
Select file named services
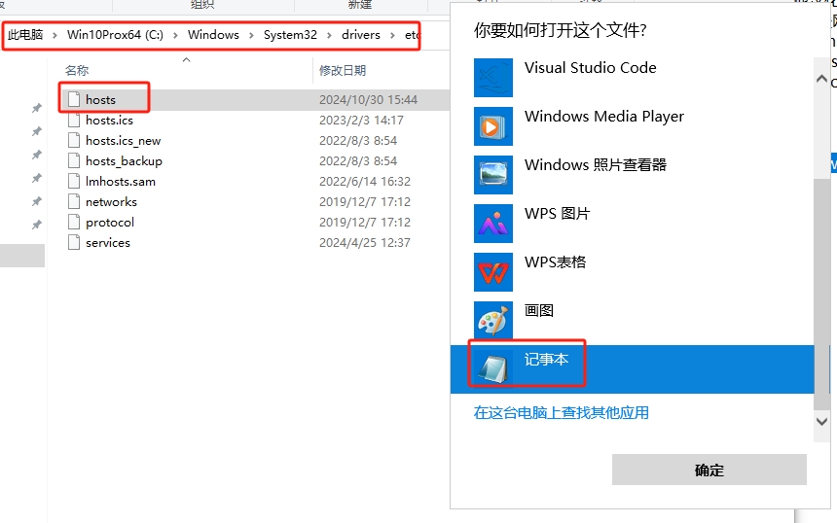point(108,243)
